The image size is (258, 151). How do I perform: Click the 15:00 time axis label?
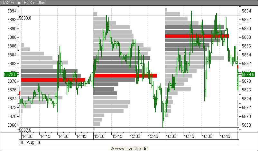(x=99, y=136)
